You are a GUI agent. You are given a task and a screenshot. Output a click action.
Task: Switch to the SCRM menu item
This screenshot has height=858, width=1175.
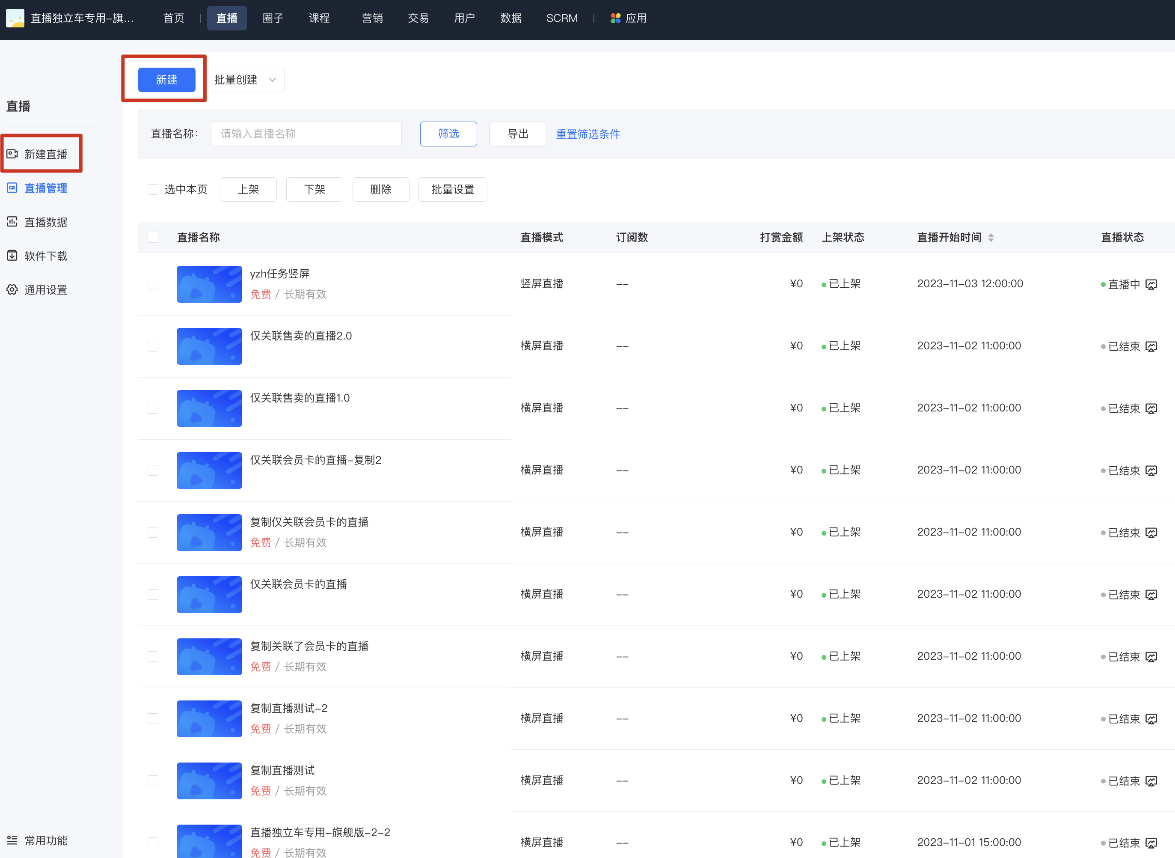pos(561,18)
